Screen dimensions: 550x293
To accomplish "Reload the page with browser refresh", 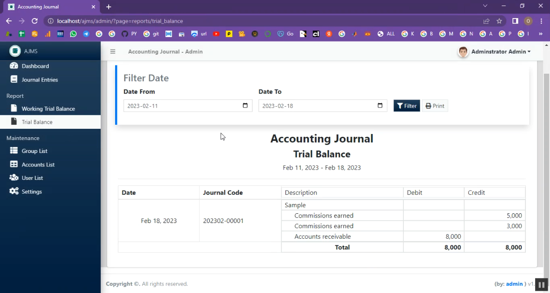I will (x=34, y=21).
